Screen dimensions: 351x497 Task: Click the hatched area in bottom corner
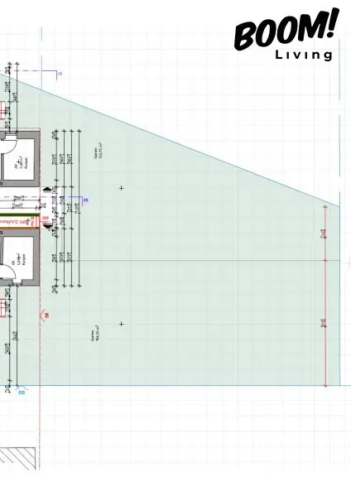pos(17,459)
